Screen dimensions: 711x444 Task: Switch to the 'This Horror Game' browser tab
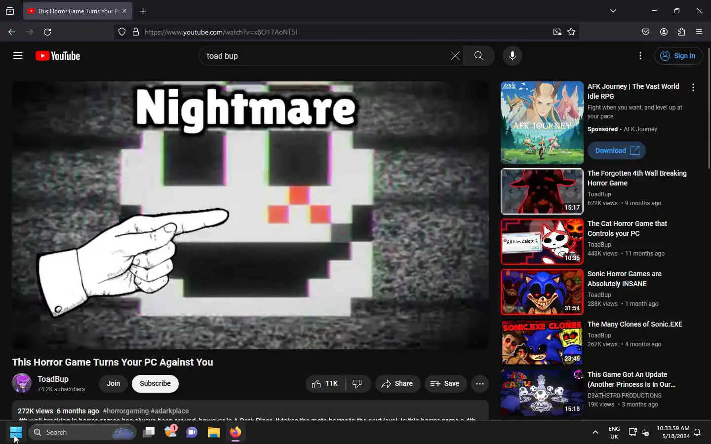pyautogui.click(x=78, y=11)
